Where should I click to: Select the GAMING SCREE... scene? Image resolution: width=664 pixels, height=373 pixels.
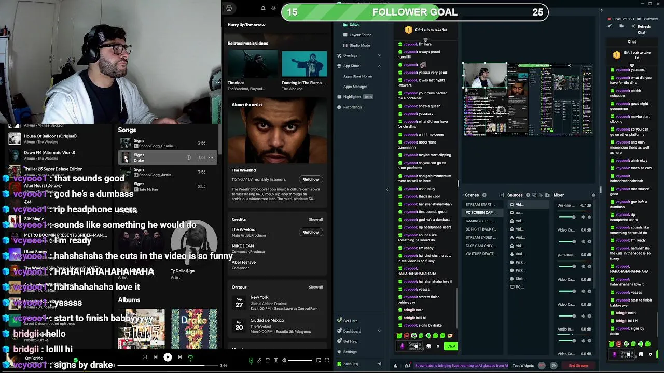pyautogui.click(x=480, y=221)
